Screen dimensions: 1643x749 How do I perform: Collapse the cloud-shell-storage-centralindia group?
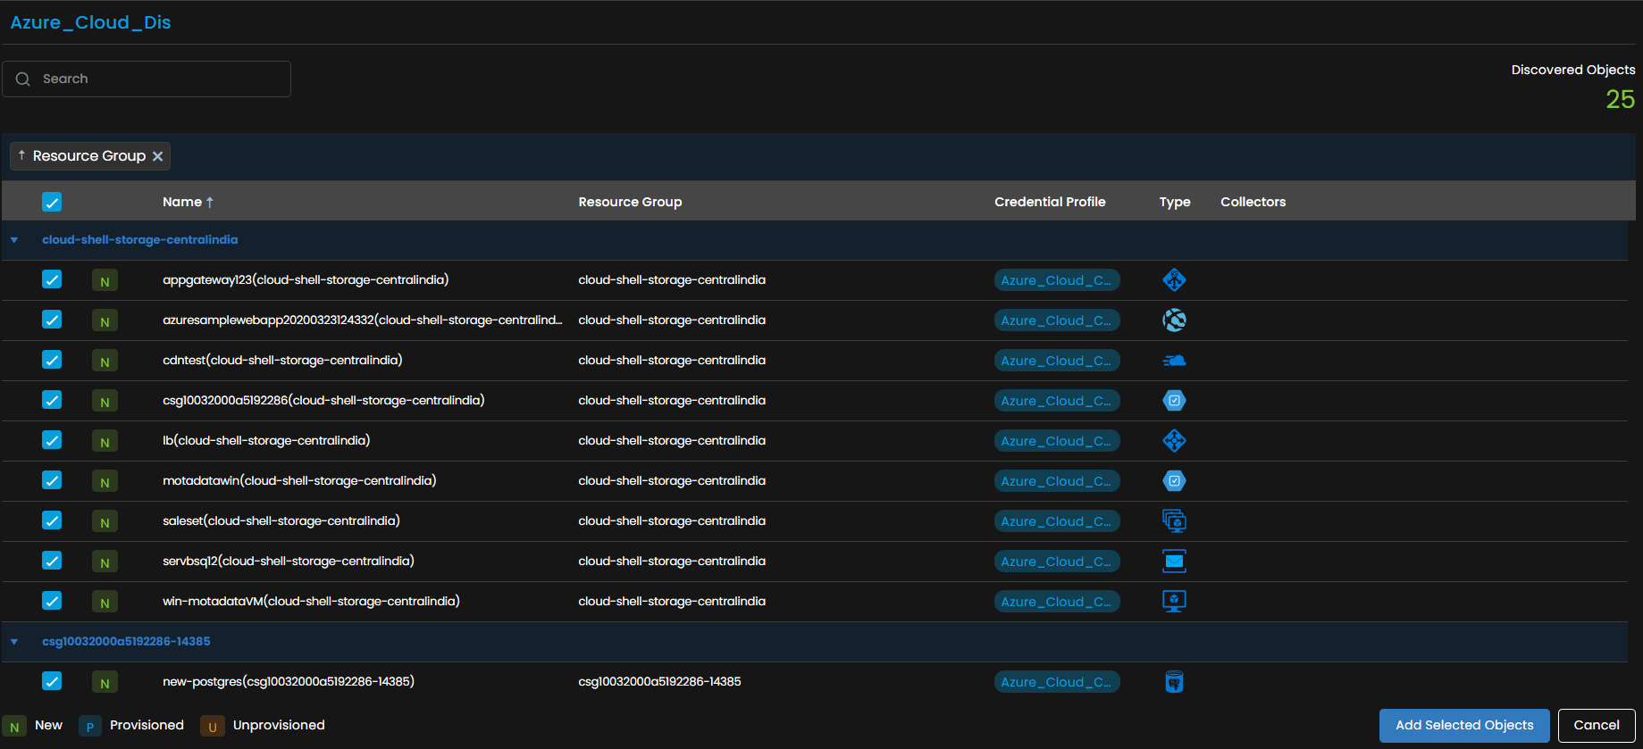click(x=14, y=240)
